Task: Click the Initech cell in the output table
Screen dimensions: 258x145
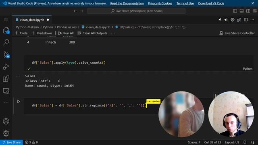Action: click(x=51, y=42)
